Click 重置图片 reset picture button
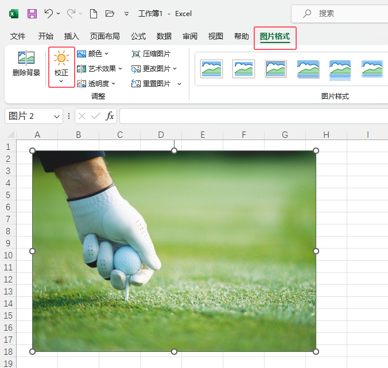The image size is (388, 368). 151,84
